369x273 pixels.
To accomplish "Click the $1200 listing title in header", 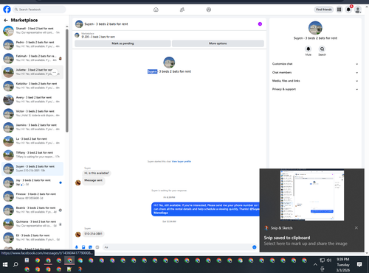I will [98, 37].
